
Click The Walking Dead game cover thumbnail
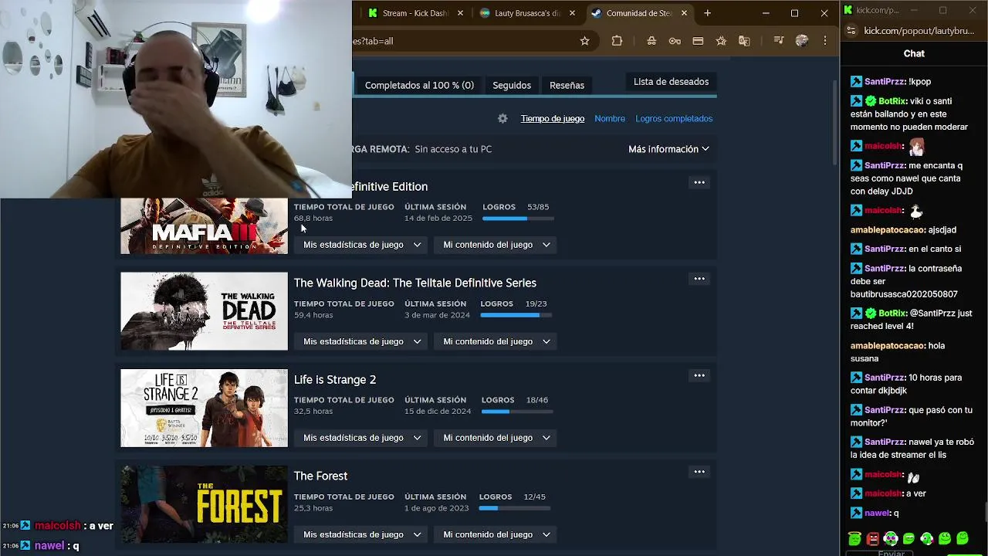(204, 311)
